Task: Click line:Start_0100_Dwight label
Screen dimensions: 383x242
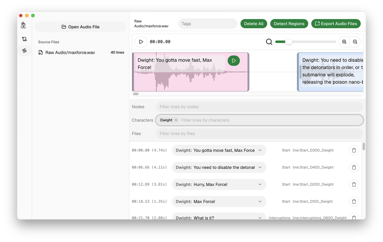Action: pyautogui.click(x=313, y=202)
